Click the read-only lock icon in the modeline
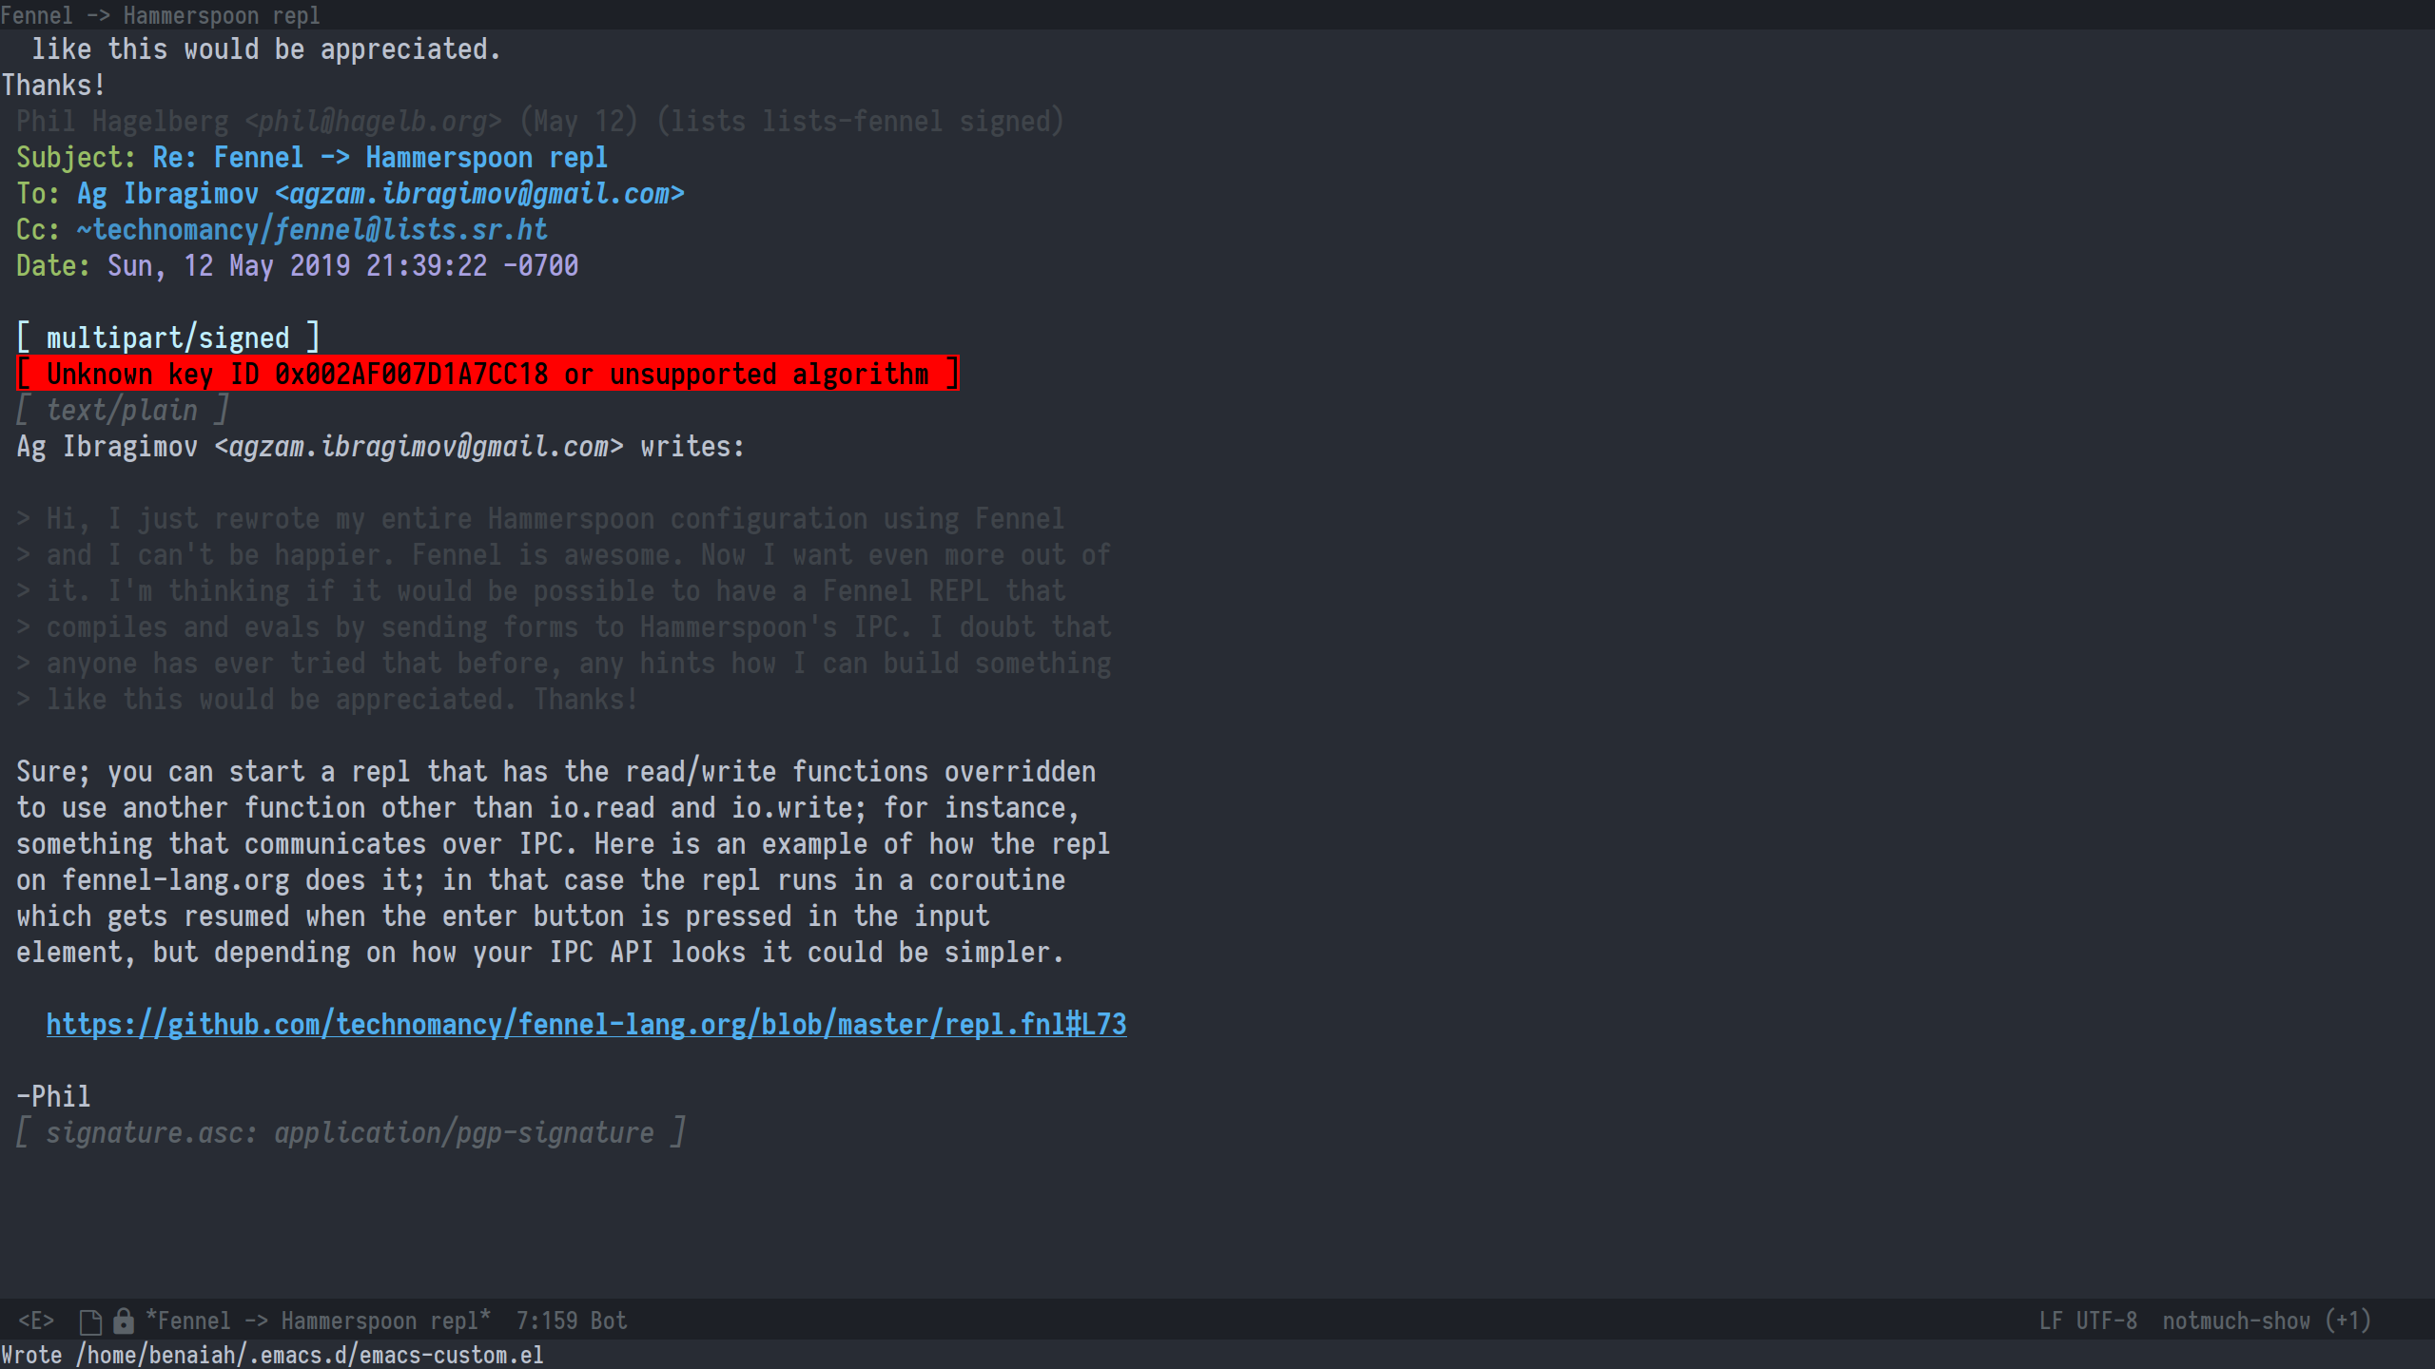The image size is (2435, 1369). (124, 1320)
